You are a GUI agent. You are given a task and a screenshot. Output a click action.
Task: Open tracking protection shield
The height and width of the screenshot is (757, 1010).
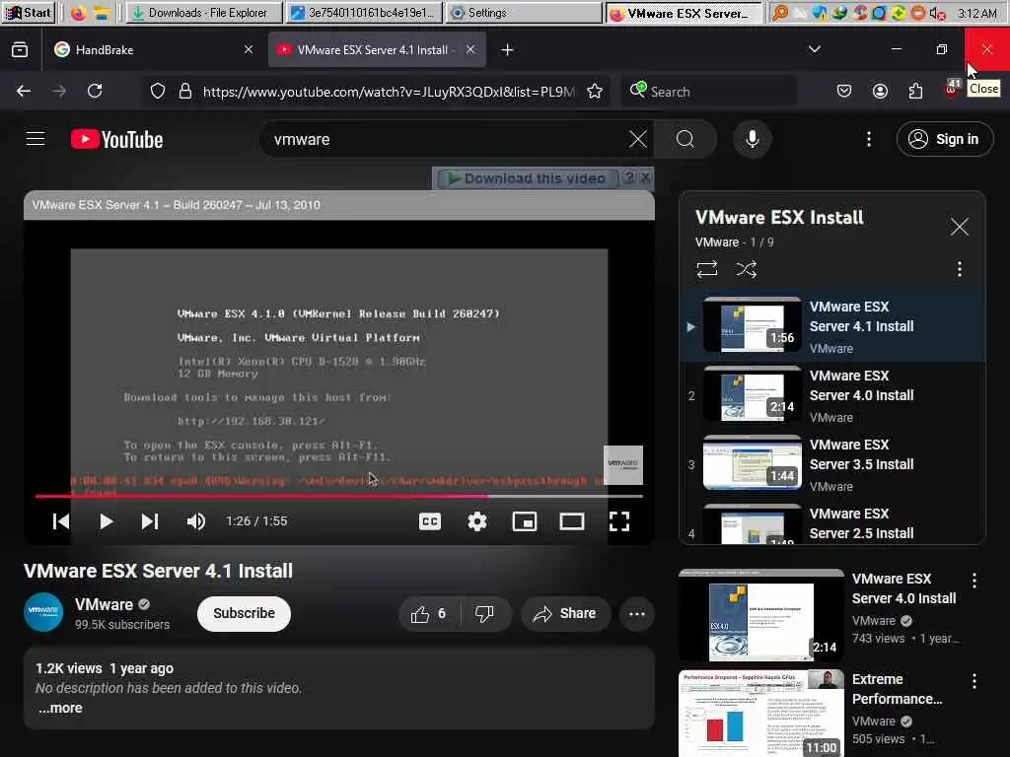click(158, 92)
